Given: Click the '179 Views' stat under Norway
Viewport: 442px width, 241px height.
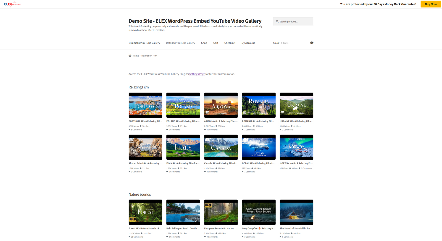Looking at the screenshot, I should click(284, 168).
